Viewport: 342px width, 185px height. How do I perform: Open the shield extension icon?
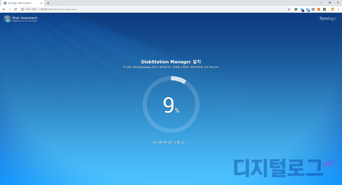point(296,9)
